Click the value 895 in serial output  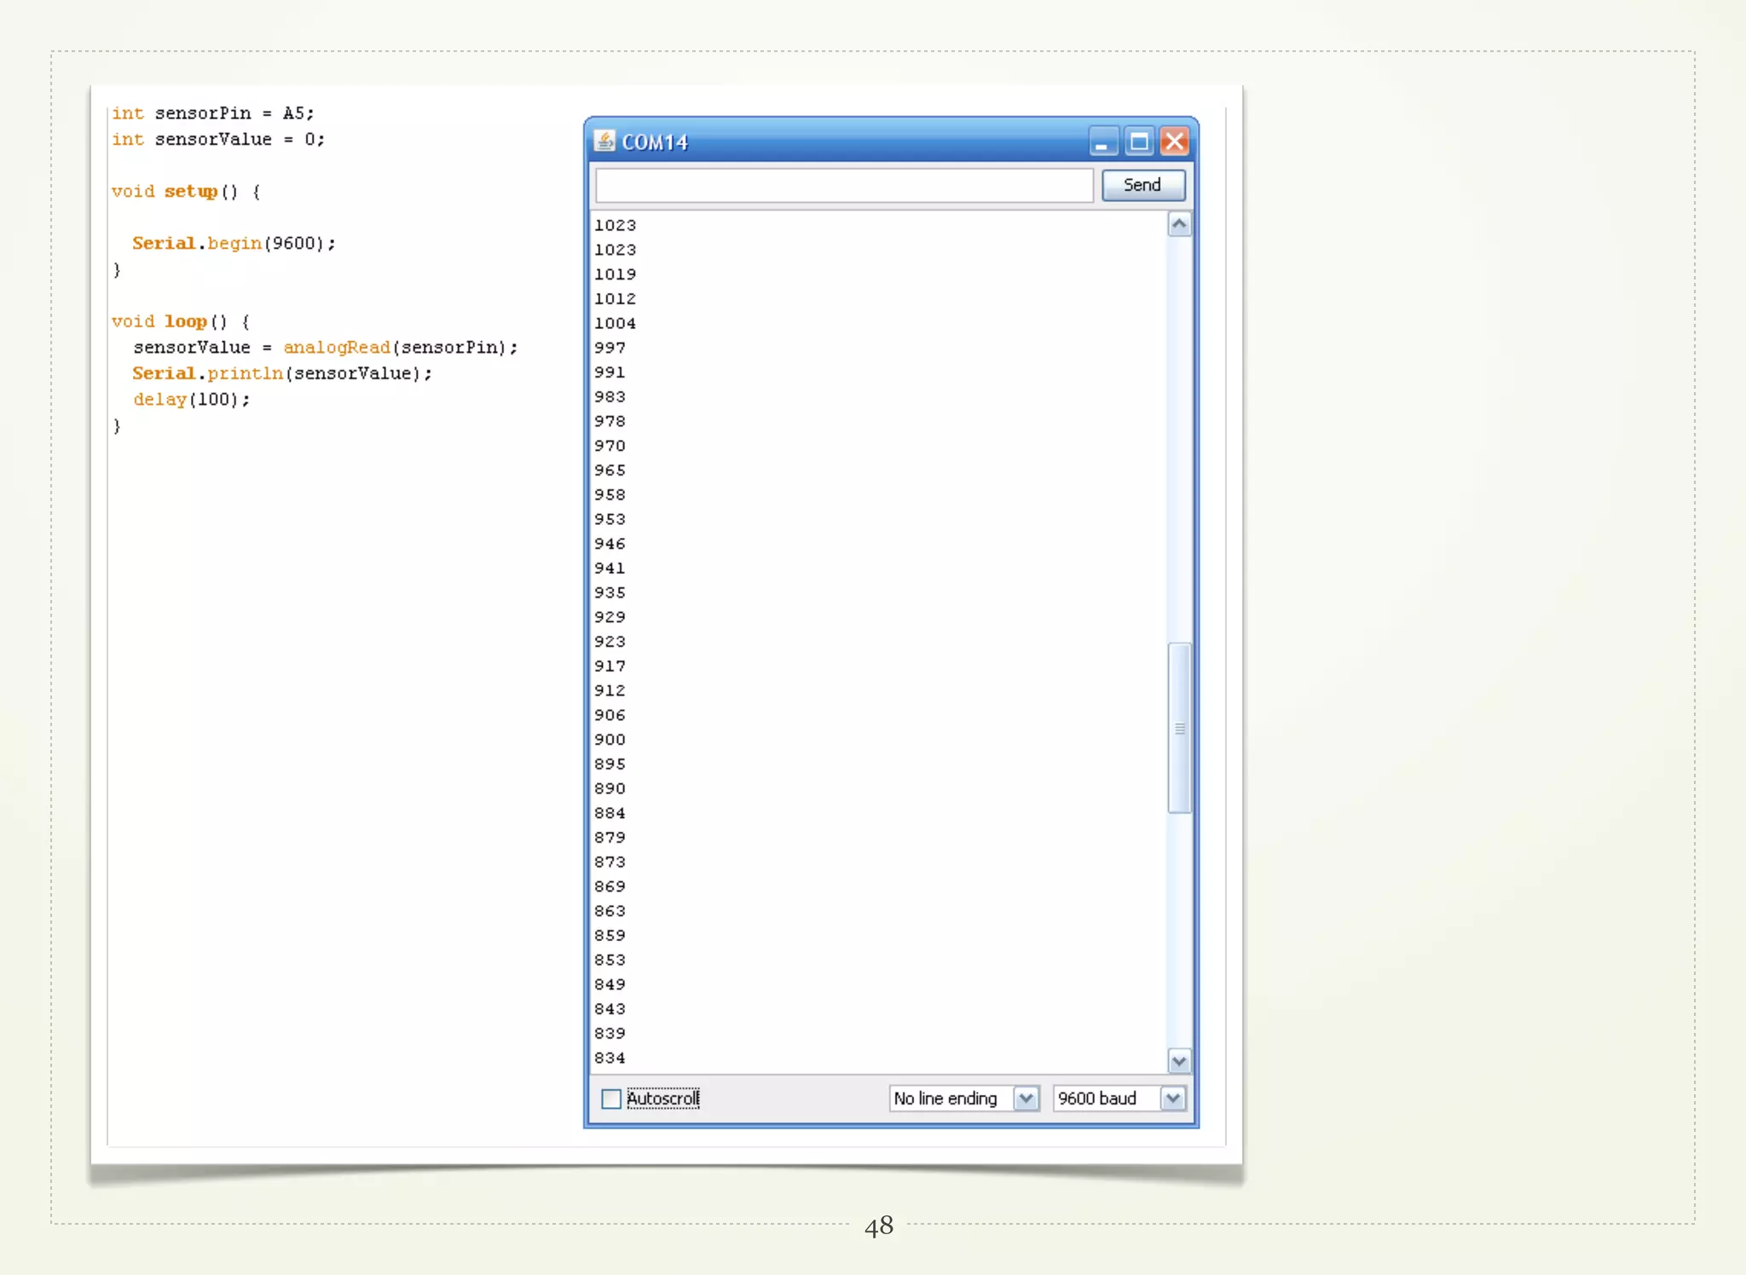click(610, 764)
